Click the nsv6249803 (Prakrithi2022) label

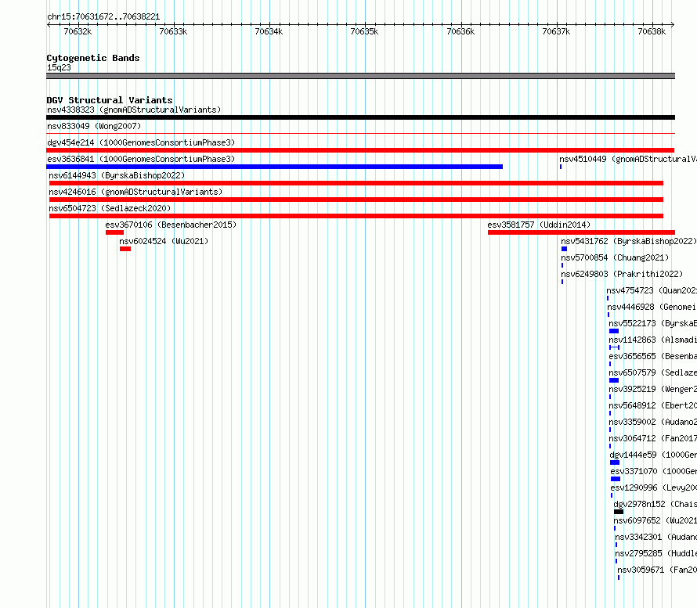[622, 274]
